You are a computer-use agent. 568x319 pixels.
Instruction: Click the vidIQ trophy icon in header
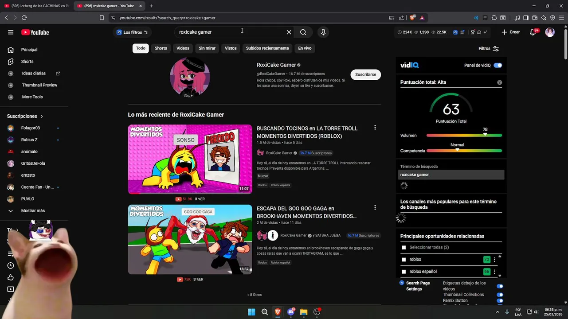point(473,32)
